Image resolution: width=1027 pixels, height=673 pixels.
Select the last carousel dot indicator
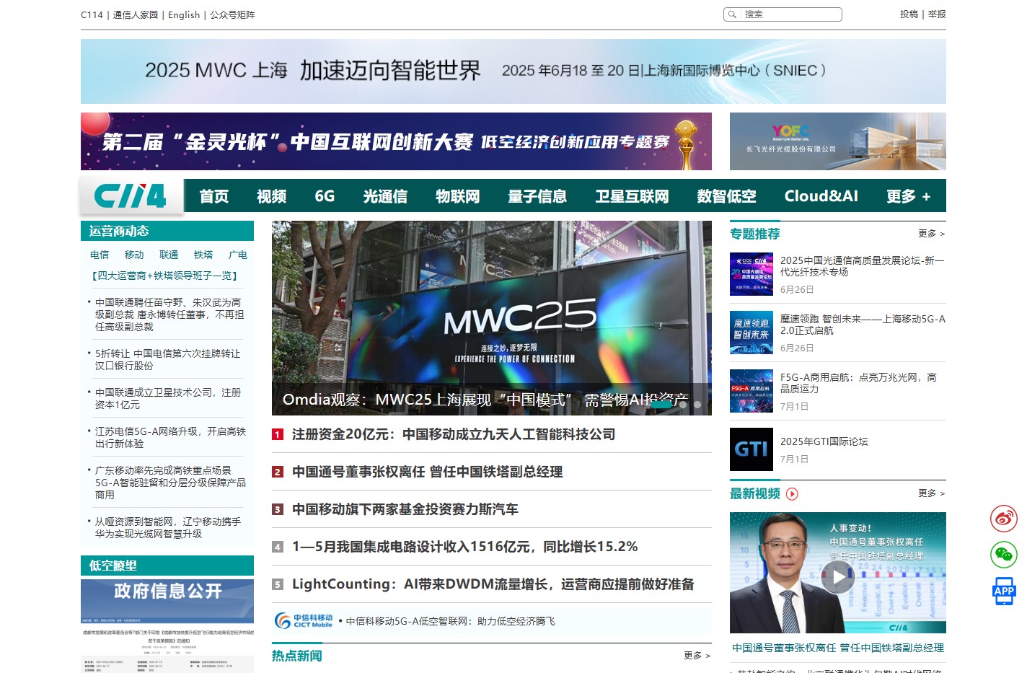(697, 405)
